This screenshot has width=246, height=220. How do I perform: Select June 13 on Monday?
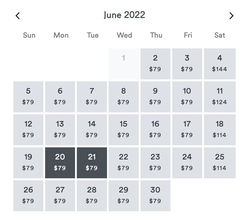point(60,130)
